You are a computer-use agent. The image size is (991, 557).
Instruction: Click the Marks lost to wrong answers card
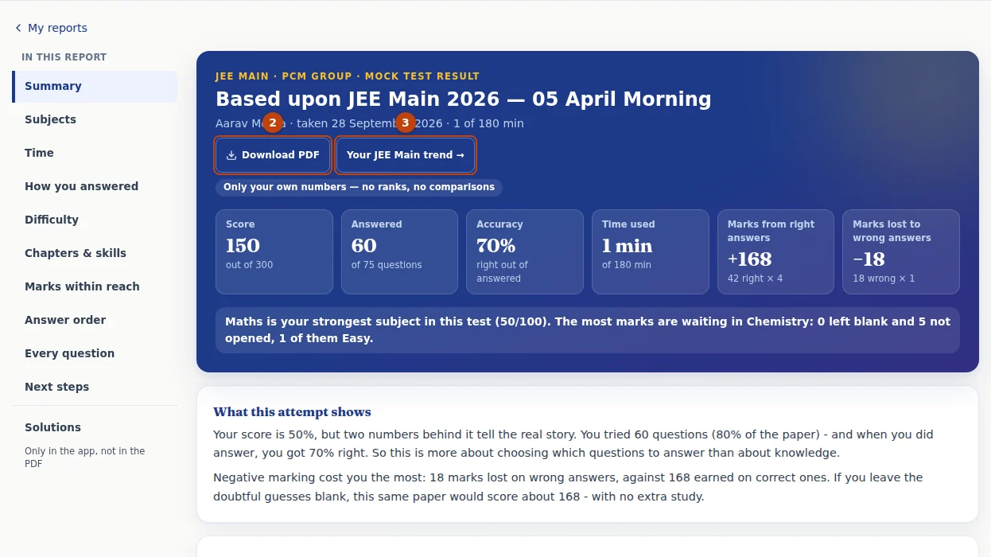pos(901,251)
